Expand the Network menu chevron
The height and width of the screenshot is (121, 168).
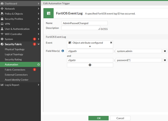tap(39, 9)
